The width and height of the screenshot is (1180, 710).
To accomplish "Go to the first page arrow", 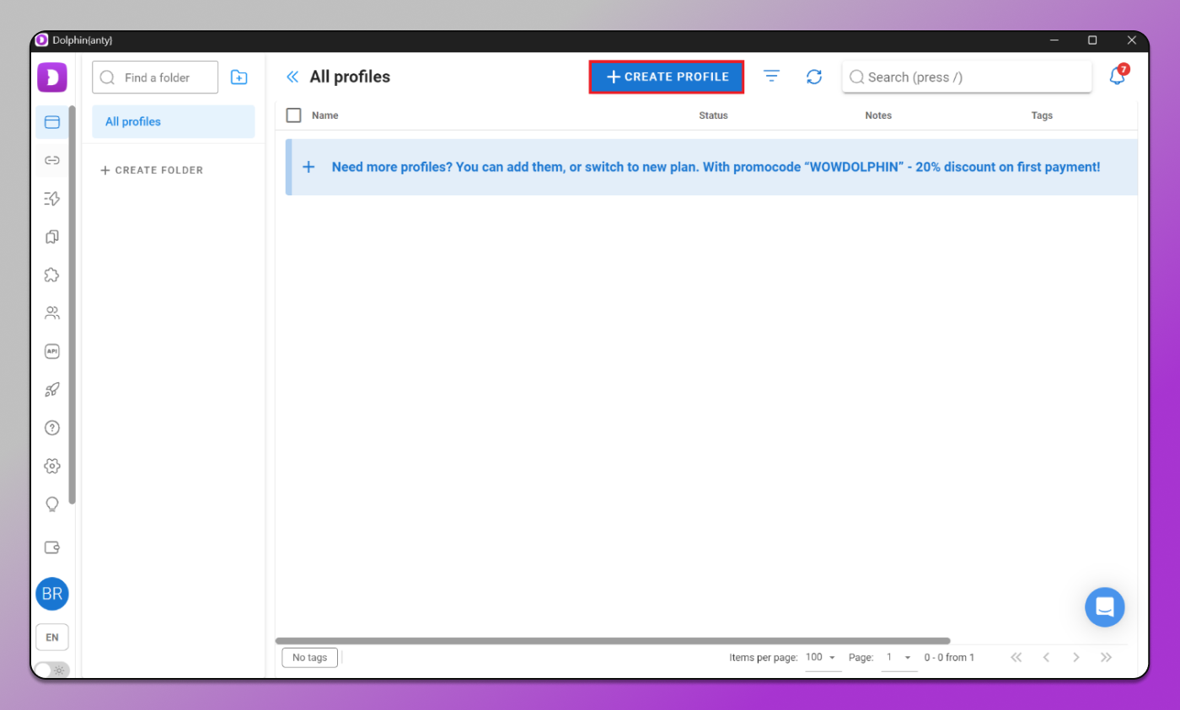I will point(1016,657).
